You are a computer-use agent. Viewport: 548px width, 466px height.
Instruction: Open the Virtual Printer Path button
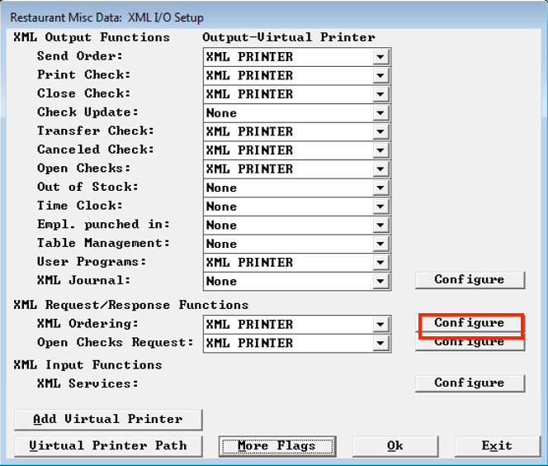(108, 446)
